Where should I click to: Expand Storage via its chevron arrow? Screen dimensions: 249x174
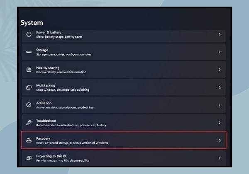pos(220,52)
